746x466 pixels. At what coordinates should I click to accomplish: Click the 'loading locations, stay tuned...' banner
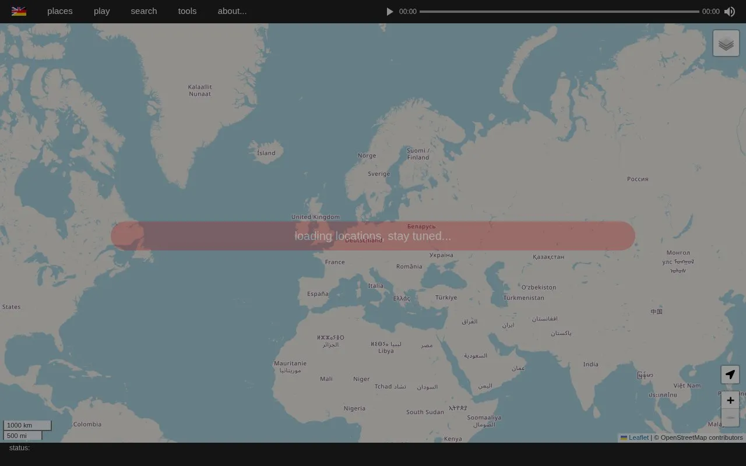373,236
